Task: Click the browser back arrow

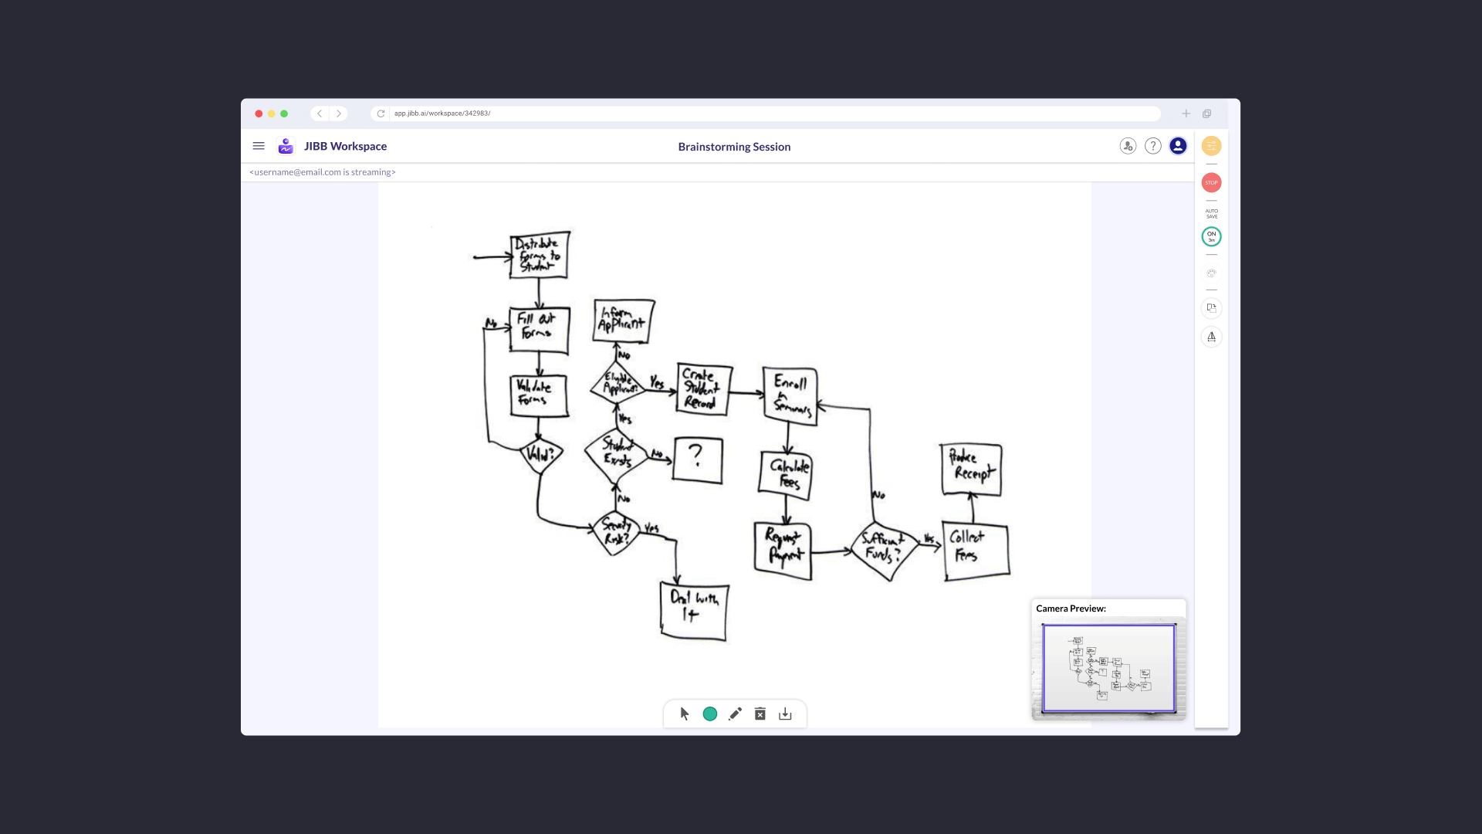Action: 320,114
